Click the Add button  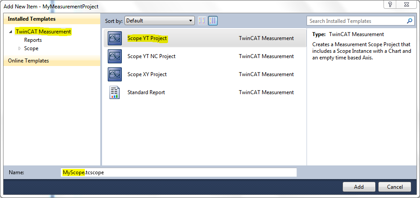359,187
